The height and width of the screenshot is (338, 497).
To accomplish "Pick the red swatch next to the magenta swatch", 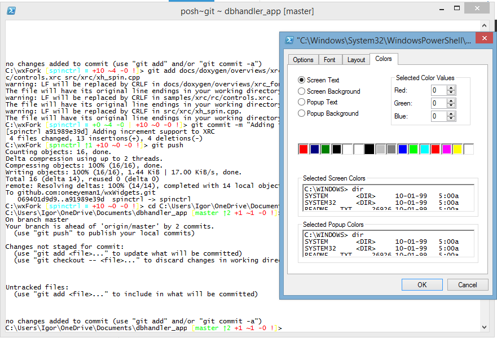I will (436, 149).
